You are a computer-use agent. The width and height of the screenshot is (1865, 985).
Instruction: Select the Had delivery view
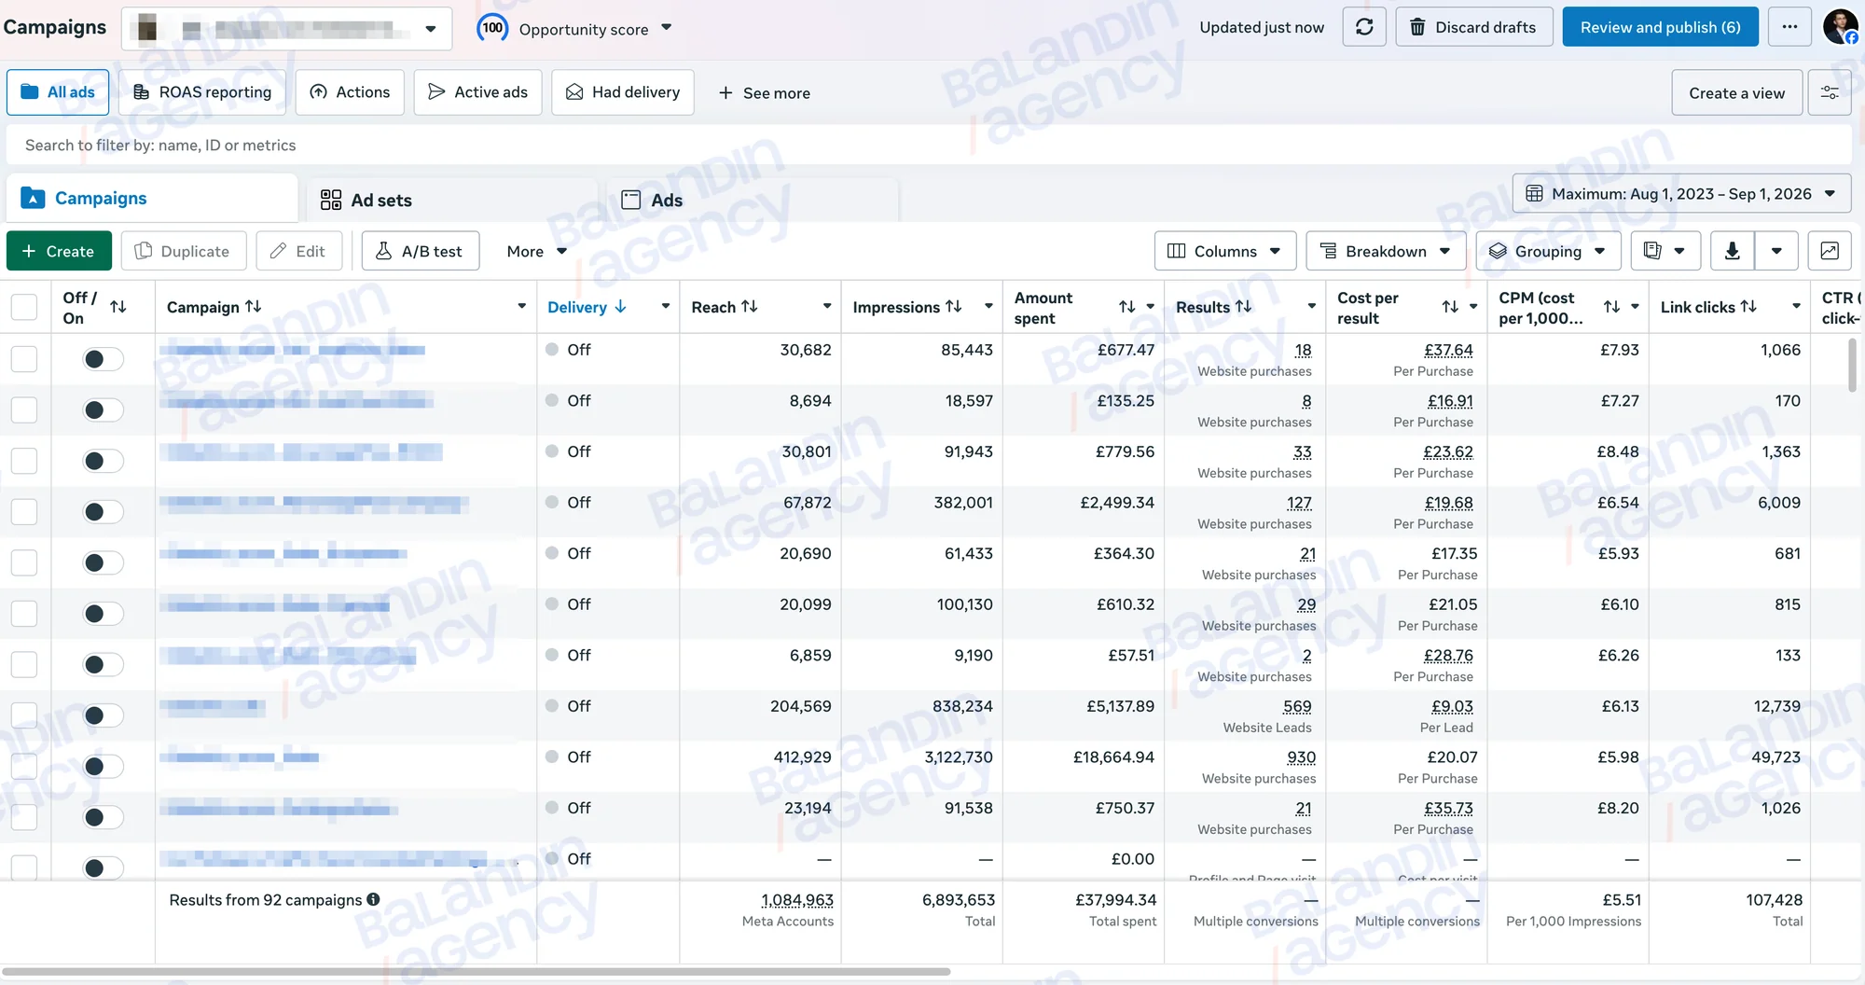(x=623, y=92)
